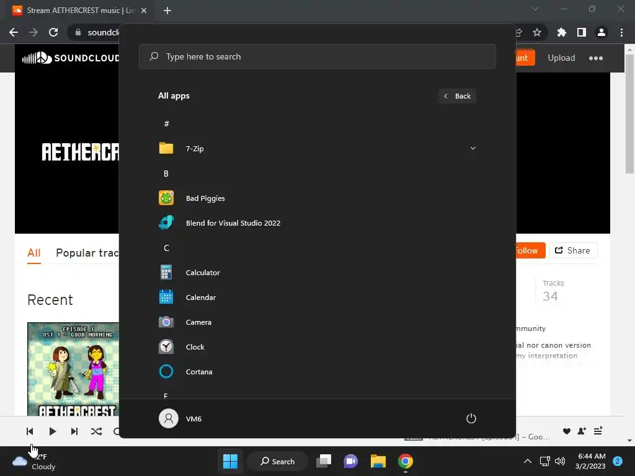Click the Windows Start button
The height and width of the screenshot is (476, 635).
pos(231,461)
